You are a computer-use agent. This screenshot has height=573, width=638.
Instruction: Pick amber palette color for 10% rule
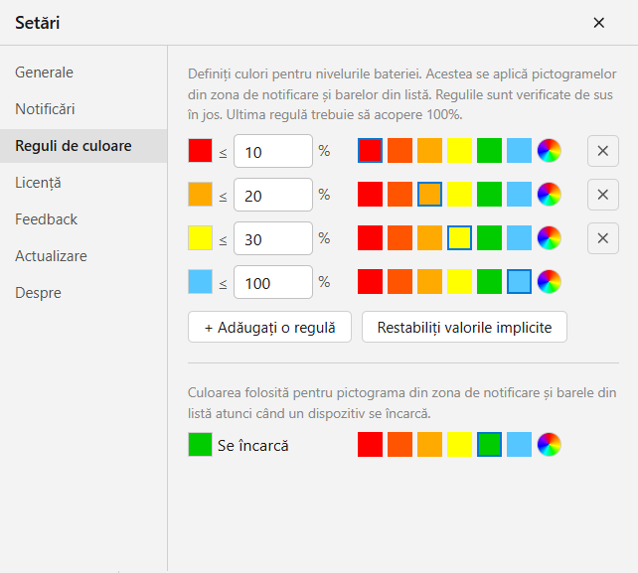(429, 151)
